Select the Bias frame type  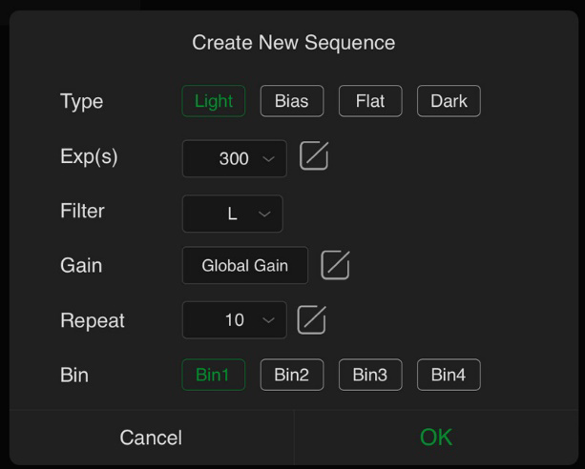292,101
